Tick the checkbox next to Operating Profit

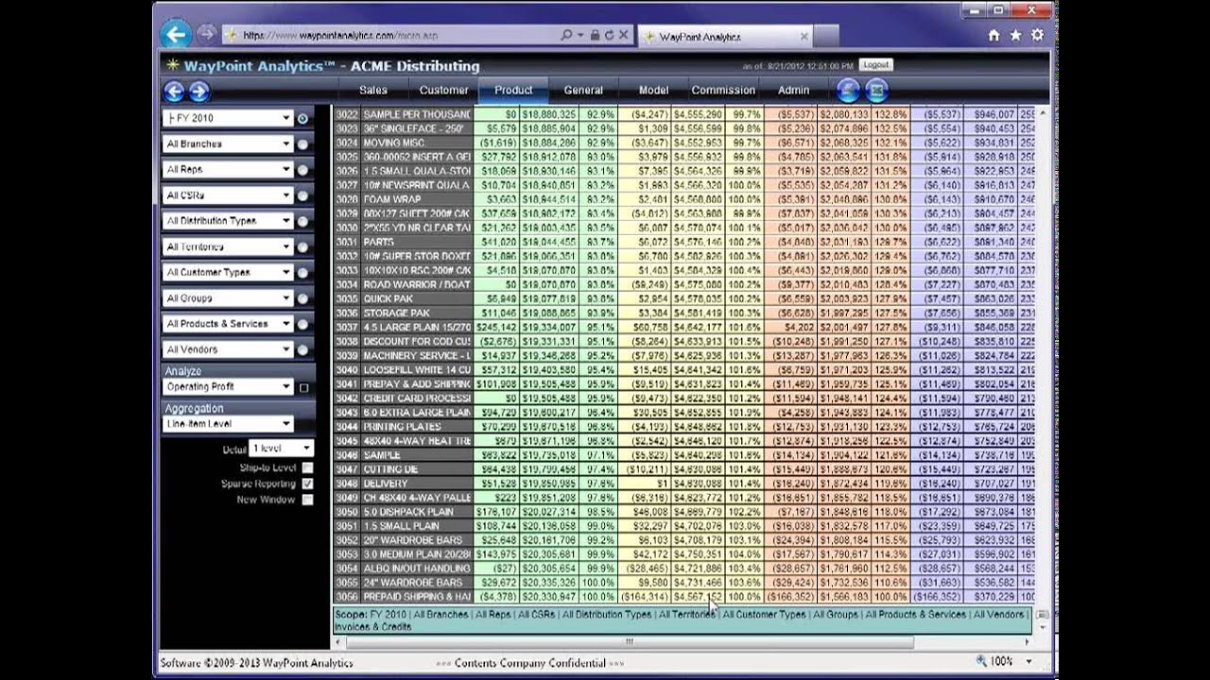click(303, 387)
